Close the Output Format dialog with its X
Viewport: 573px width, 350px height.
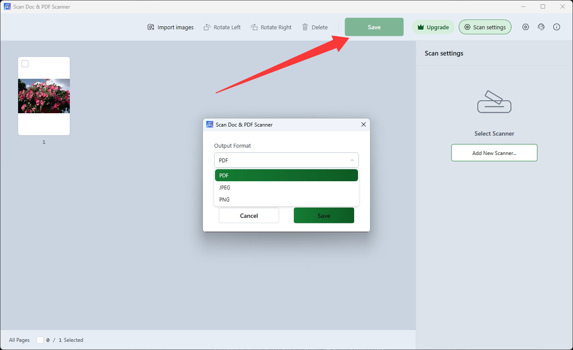point(364,124)
